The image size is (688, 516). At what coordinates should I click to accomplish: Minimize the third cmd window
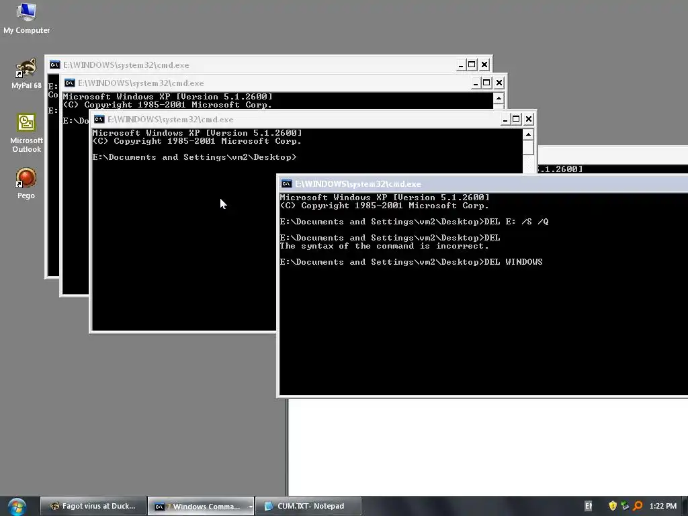pyautogui.click(x=505, y=119)
